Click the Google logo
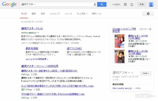The width and height of the screenshot is (158, 101). tap(9, 4)
